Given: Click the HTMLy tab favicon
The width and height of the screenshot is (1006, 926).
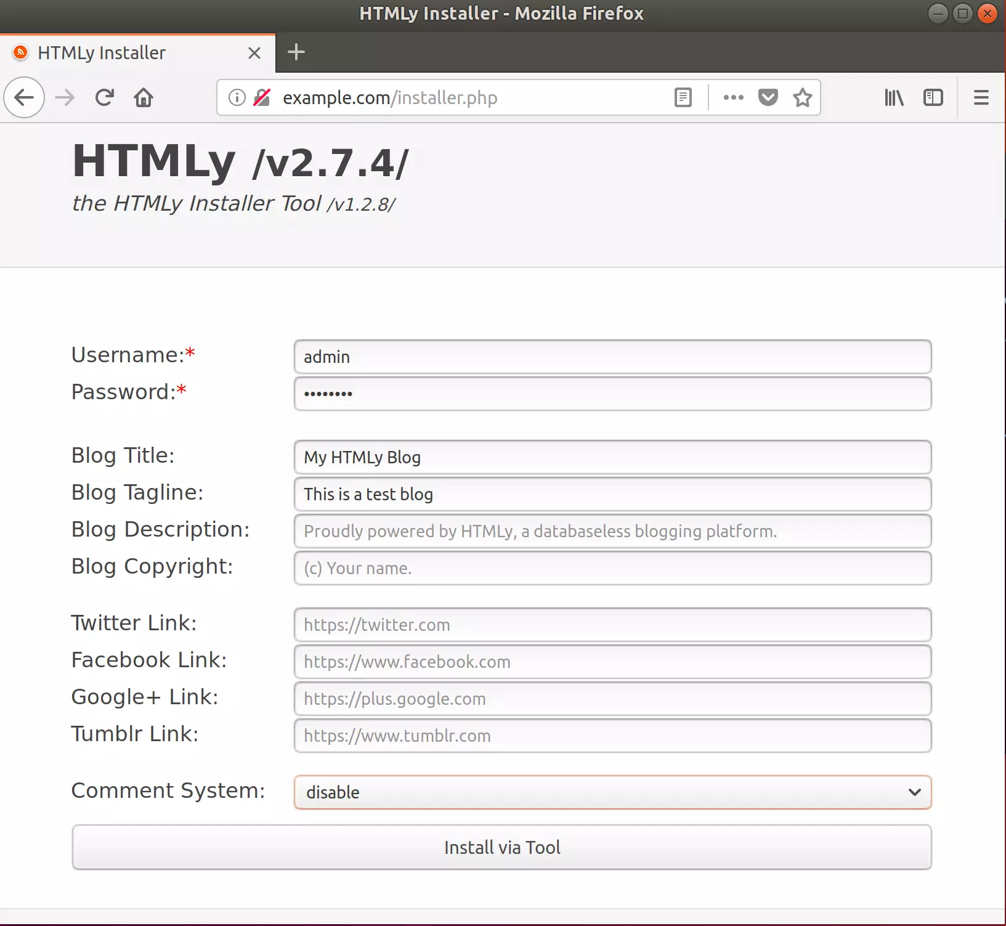Looking at the screenshot, I should pyautogui.click(x=20, y=52).
